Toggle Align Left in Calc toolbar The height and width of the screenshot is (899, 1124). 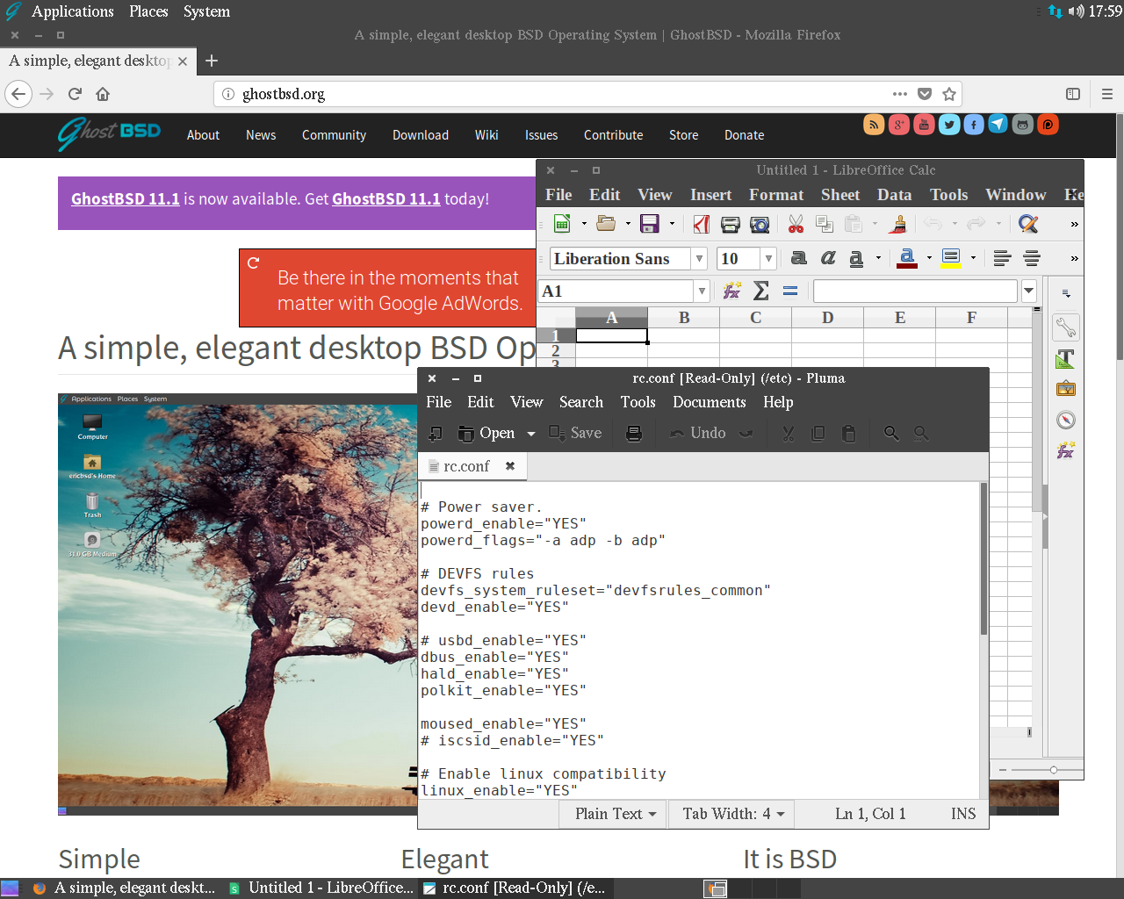(1002, 258)
